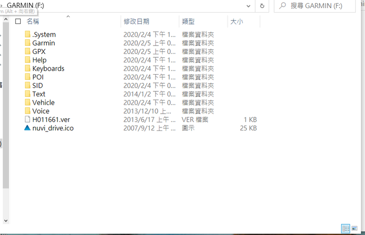Click the 2013/12/10 date of Voice folder
Screen dimensions: 365x235
click(x=147, y=111)
